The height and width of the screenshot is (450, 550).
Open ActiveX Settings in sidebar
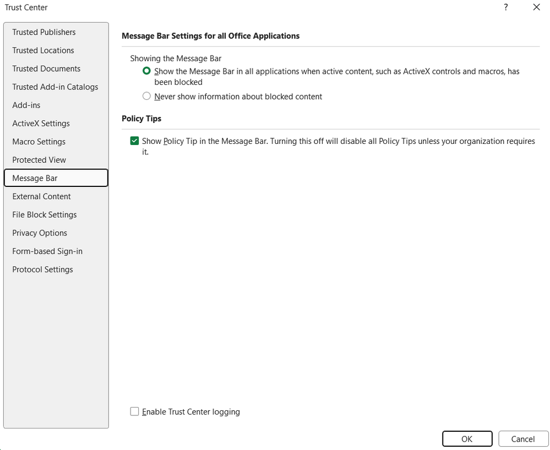[41, 124]
